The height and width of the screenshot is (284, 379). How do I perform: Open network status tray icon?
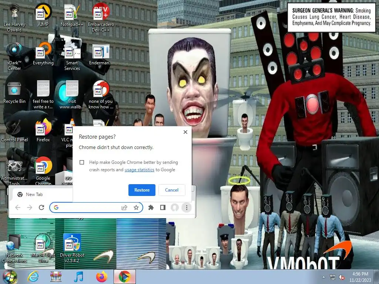pos(333,277)
